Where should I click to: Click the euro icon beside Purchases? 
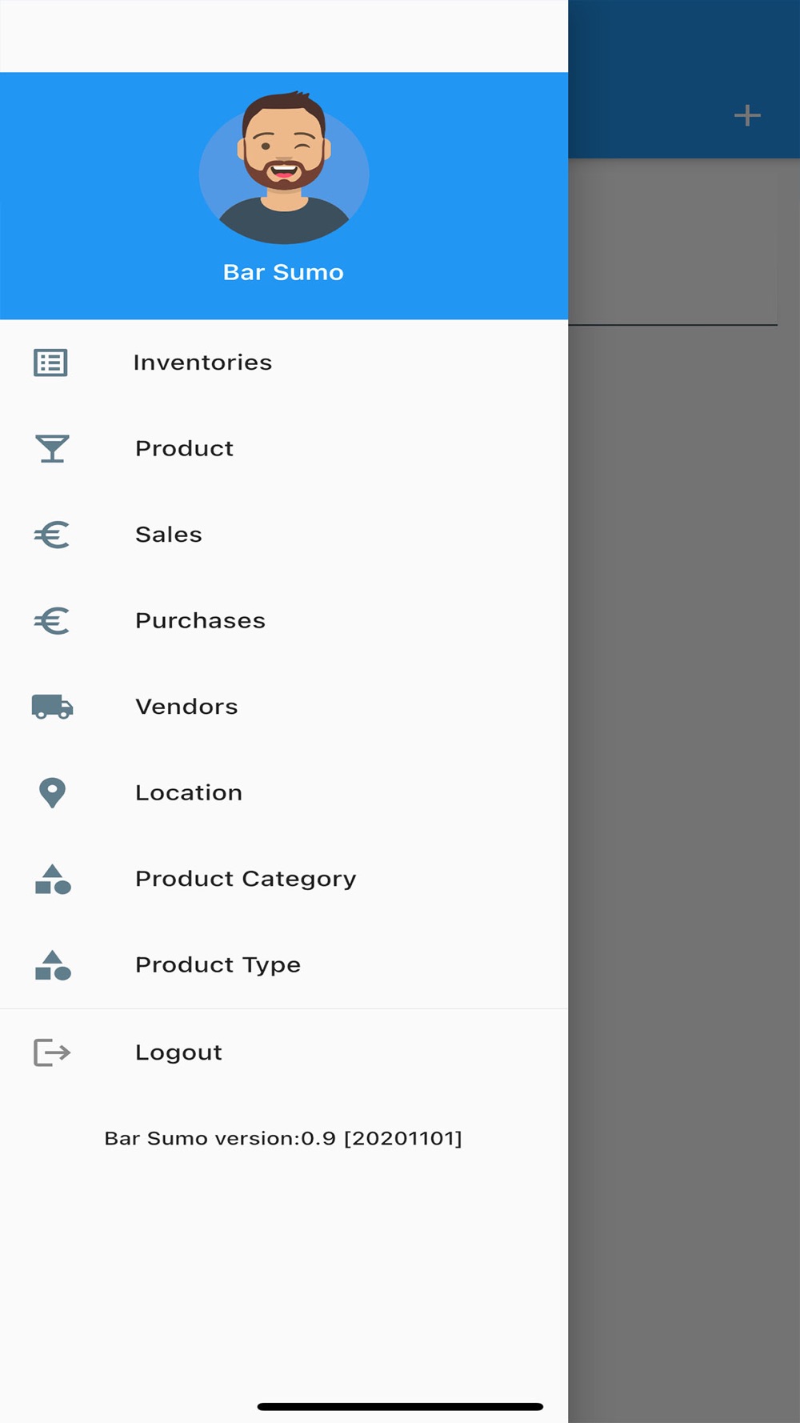[52, 621]
